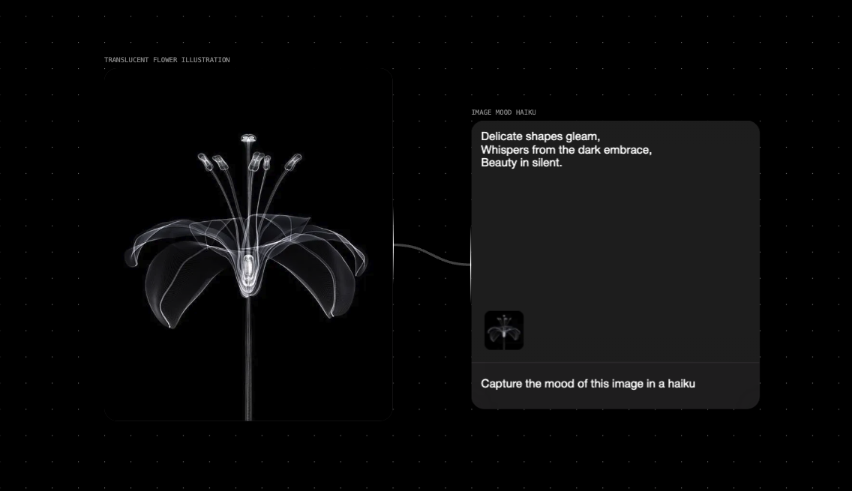Click the word 'Capture' in the prompt
This screenshot has height=491, width=852.
click(501, 384)
